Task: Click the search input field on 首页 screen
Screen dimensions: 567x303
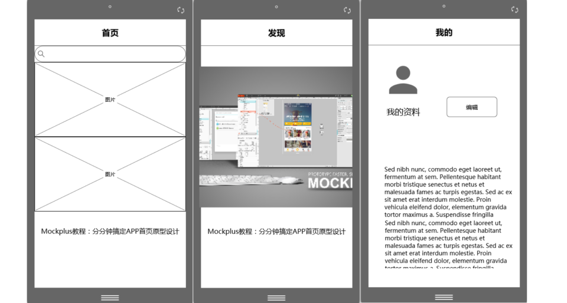Action: pyautogui.click(x=110, y=54)
